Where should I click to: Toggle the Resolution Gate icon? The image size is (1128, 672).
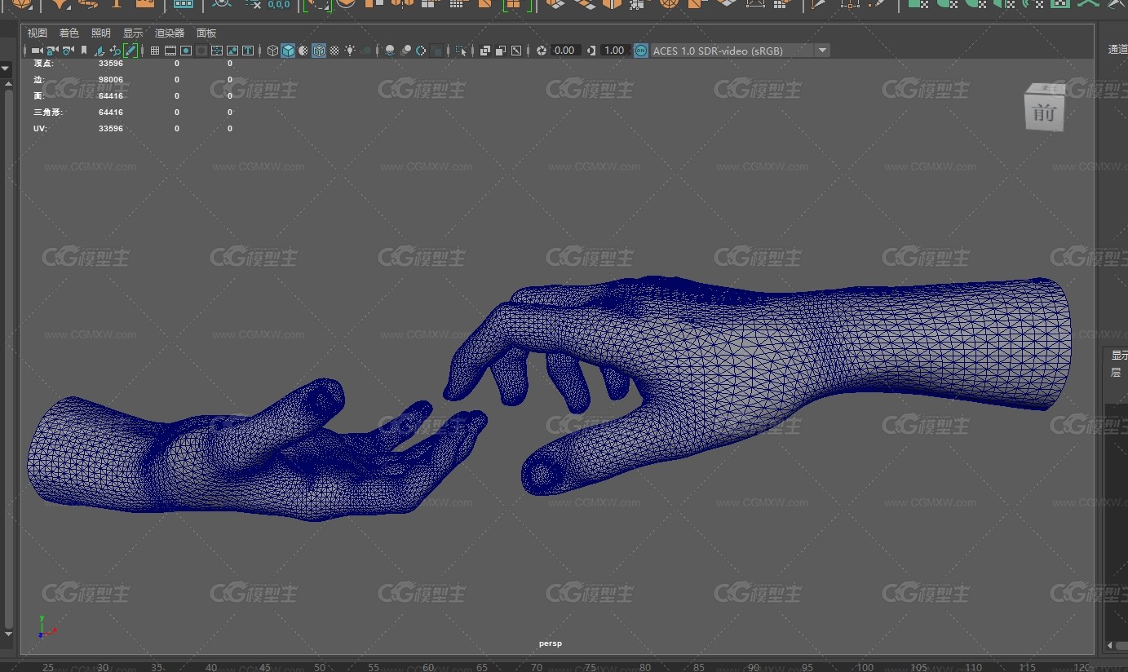click(186, 51)
